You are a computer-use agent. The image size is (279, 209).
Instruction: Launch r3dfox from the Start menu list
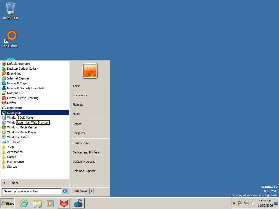coord(35,103)
